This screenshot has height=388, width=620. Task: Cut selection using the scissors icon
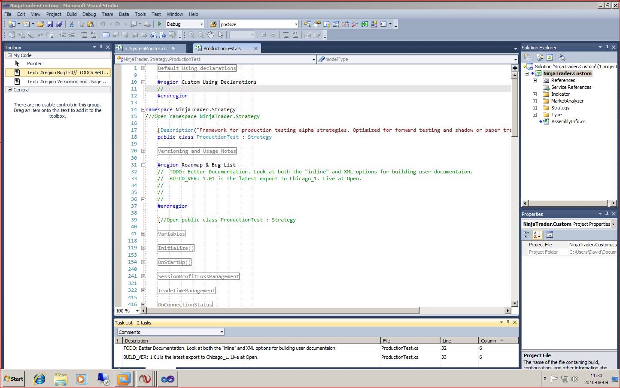pos(72,24)
